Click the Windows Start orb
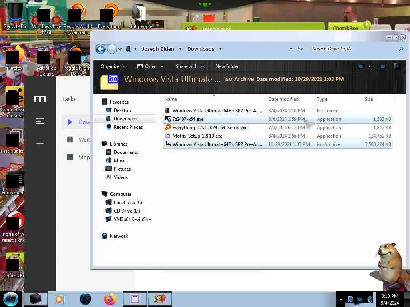 pos(10,299)
